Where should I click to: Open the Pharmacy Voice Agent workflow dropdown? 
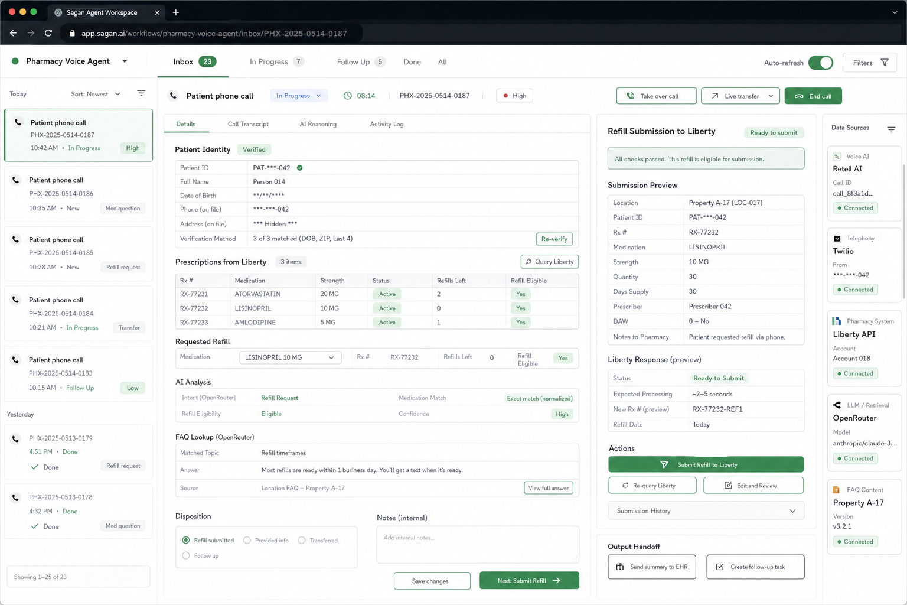tap(125, 61)
